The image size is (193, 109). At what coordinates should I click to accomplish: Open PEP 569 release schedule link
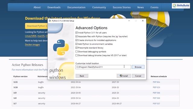tap(156, 98)
